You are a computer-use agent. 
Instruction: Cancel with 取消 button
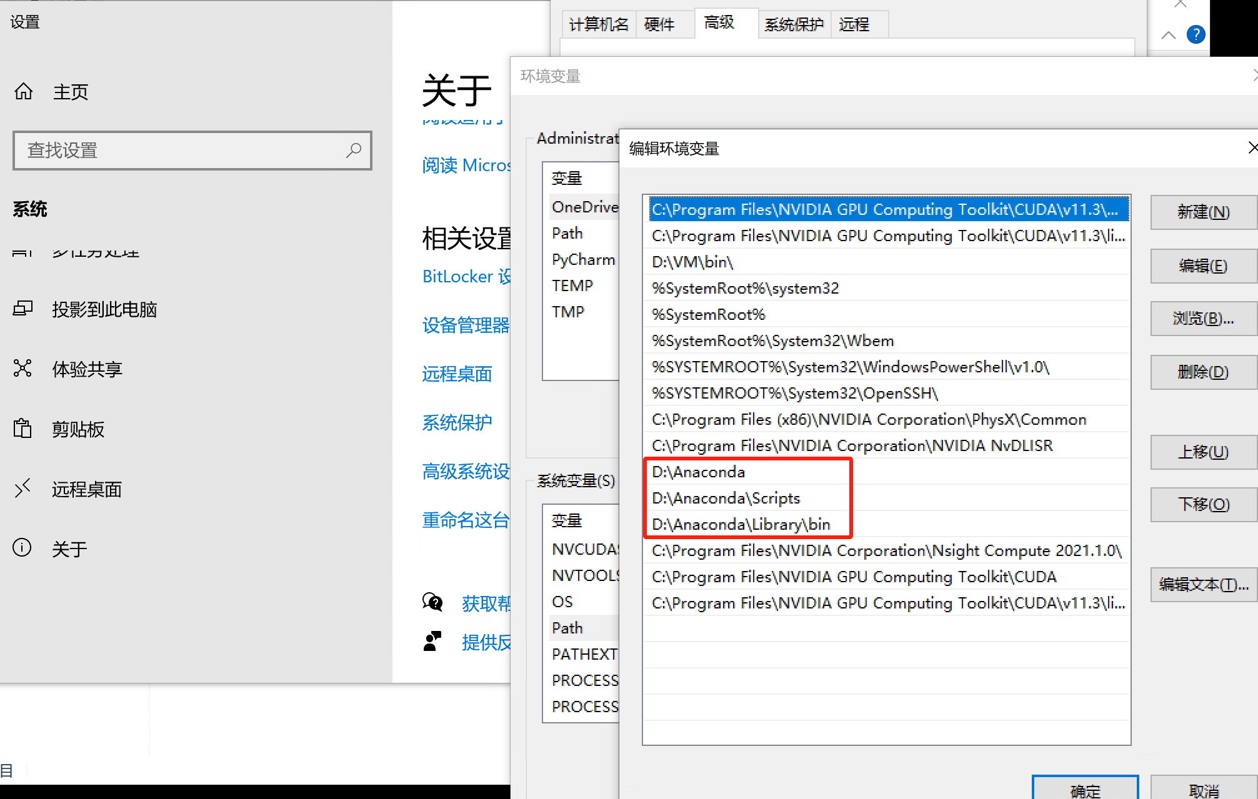tap(1204, 788)
